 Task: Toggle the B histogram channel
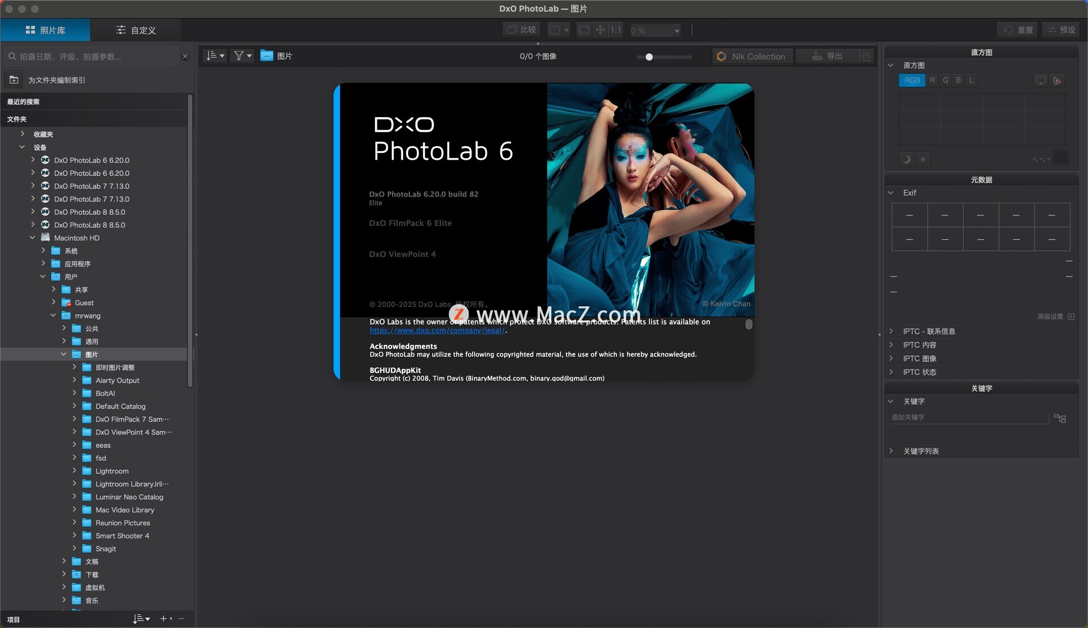[x=958, y=80]
